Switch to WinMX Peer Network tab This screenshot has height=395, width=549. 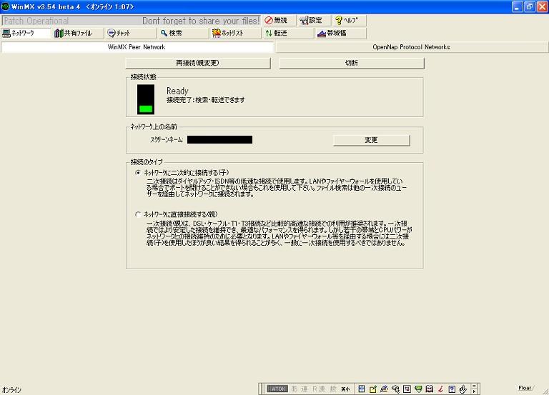tap(137, 47)
